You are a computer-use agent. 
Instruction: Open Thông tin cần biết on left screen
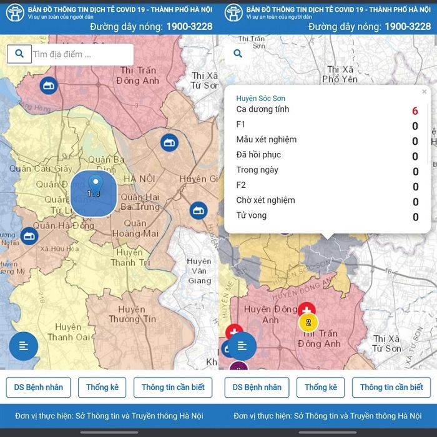click(x=173, y=388)
